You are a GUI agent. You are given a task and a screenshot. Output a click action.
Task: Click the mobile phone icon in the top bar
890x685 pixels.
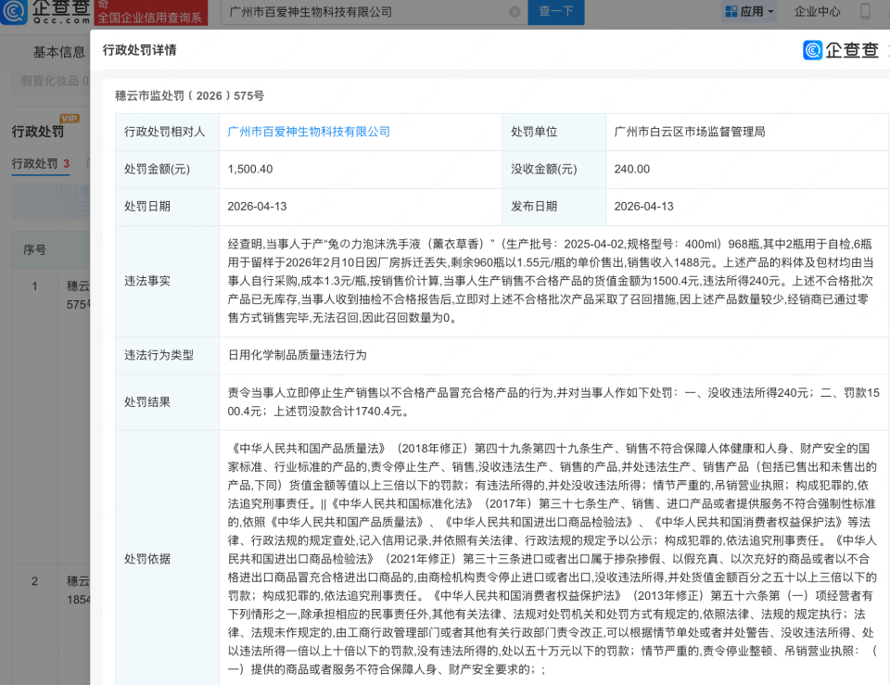(864, 11)
